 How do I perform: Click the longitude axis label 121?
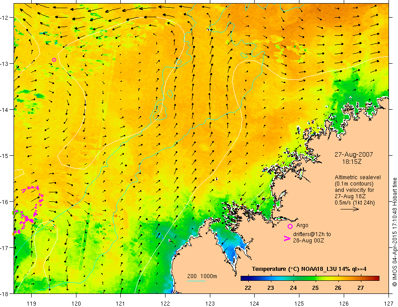(x=121, y=303)
